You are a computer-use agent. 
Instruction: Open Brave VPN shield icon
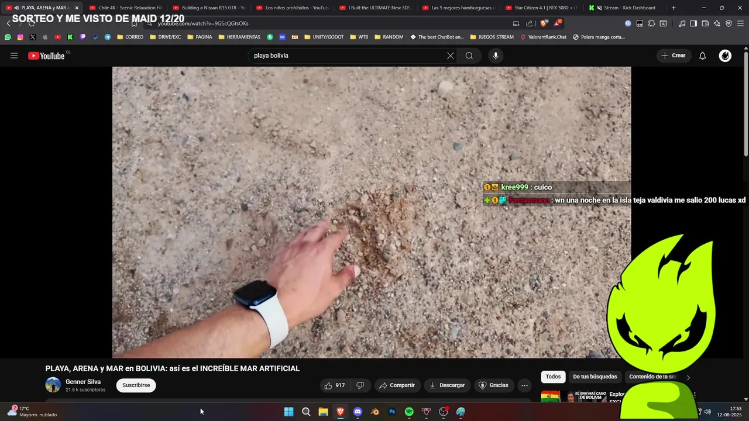pos(729,23)
